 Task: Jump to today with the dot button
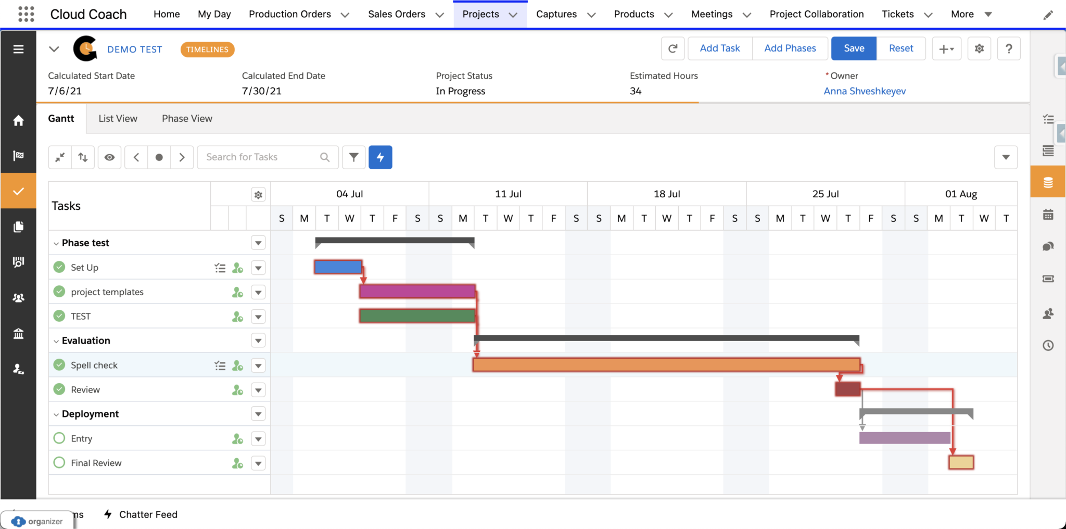click(x=159, y=157)
